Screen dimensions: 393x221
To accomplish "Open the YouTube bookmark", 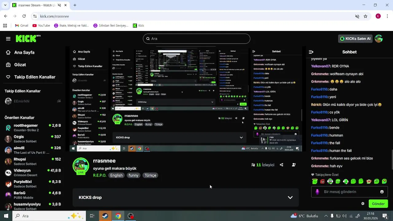I will point(41,26).
